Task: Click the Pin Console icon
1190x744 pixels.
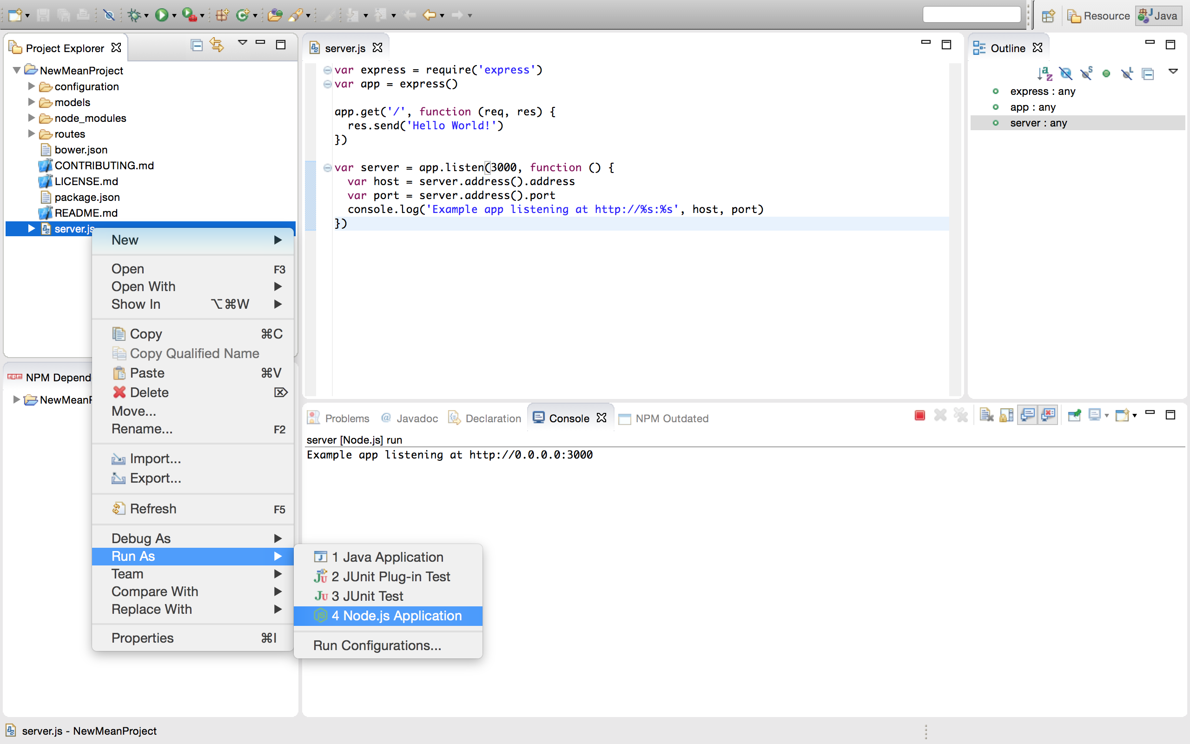Action: (1074, 416)
